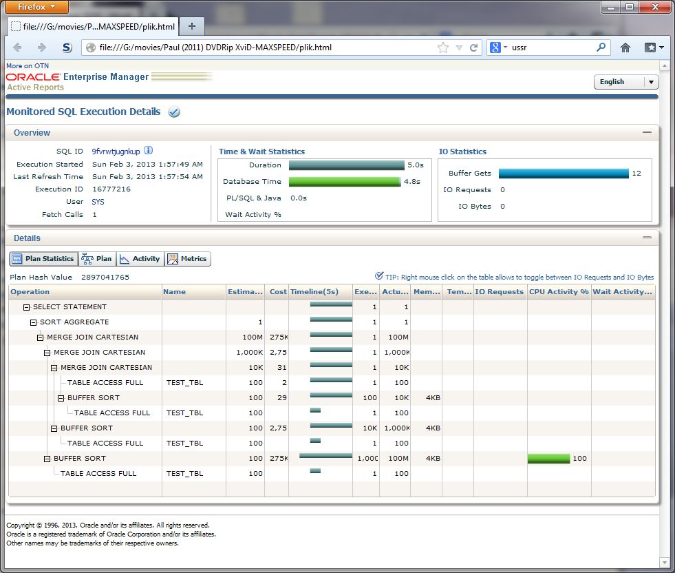Collapse BUFFER SORT node with 10K executions
Viewport: 675px width, 573px height.
coord(54,428)
